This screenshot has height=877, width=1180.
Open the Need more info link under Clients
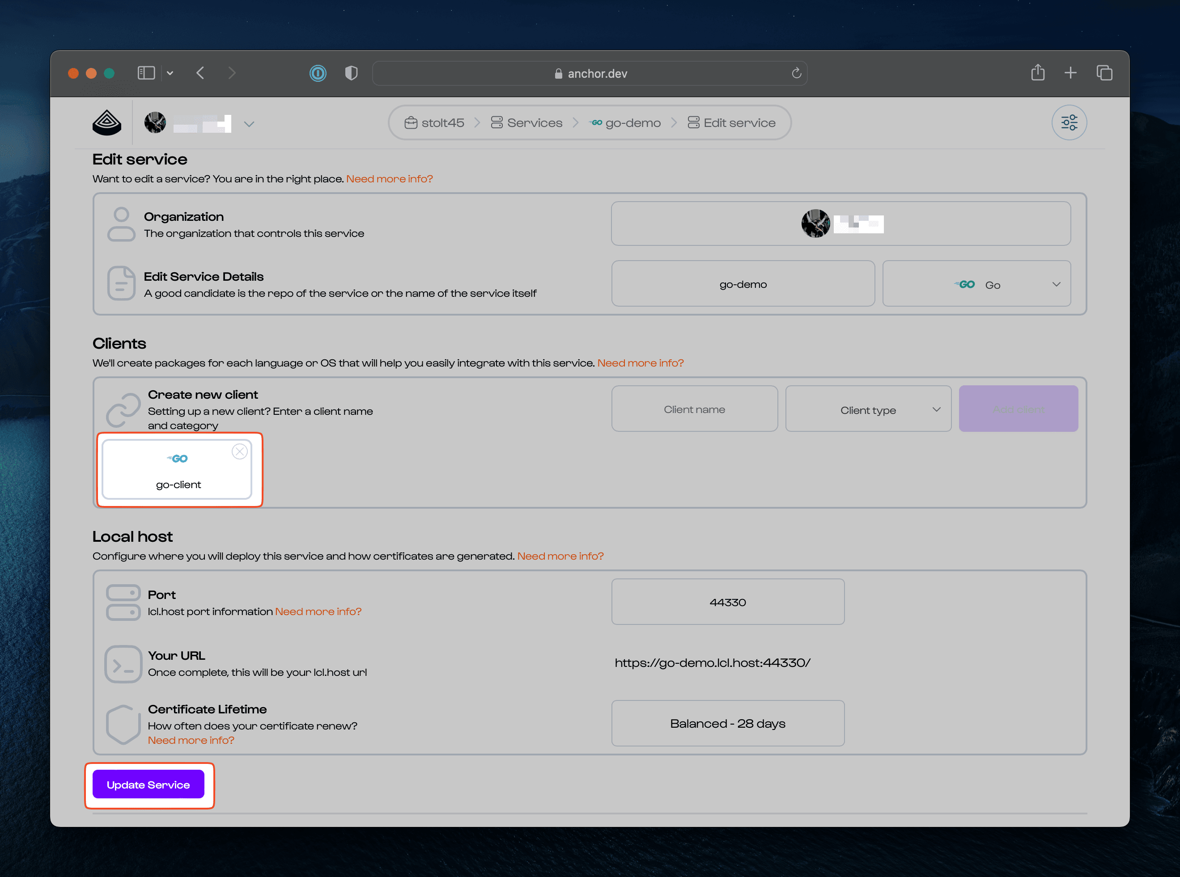[x=640, y=363]
